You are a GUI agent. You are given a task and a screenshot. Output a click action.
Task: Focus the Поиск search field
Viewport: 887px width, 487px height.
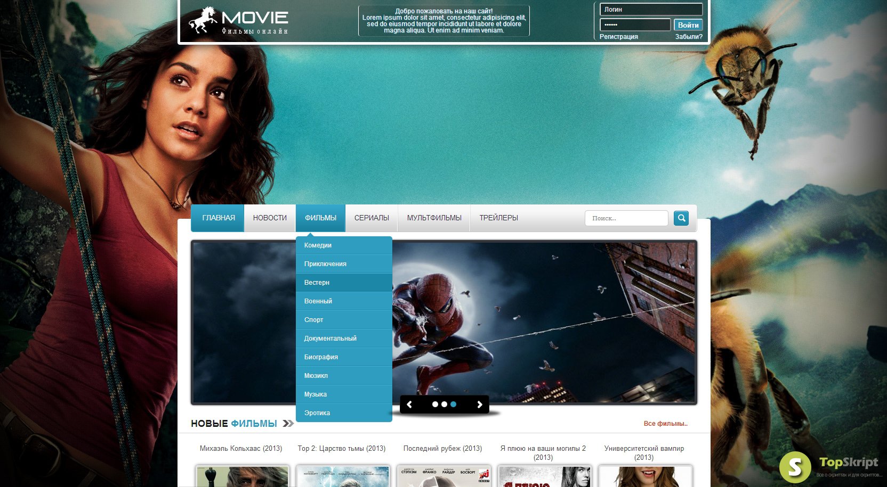(x=626, y=218)
